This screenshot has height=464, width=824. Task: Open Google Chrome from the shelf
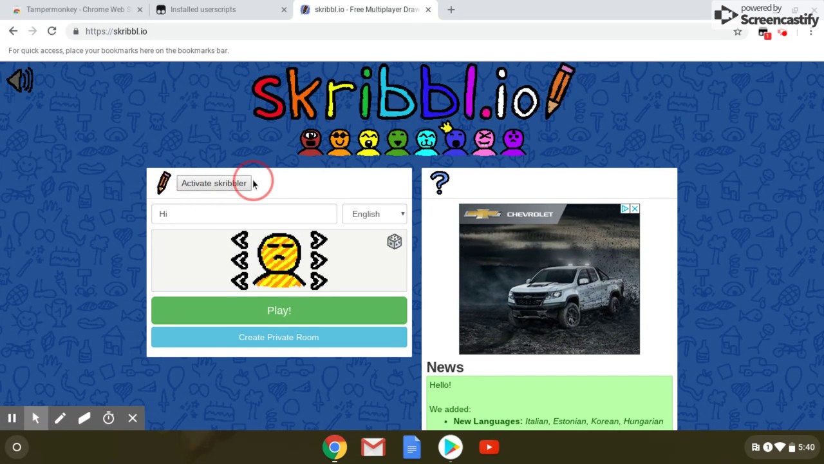[x=335, y=447]
